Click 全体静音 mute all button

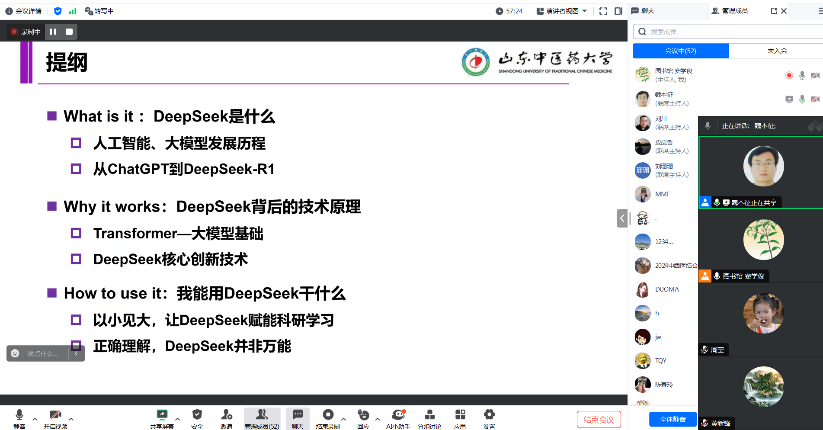(672, 419)
